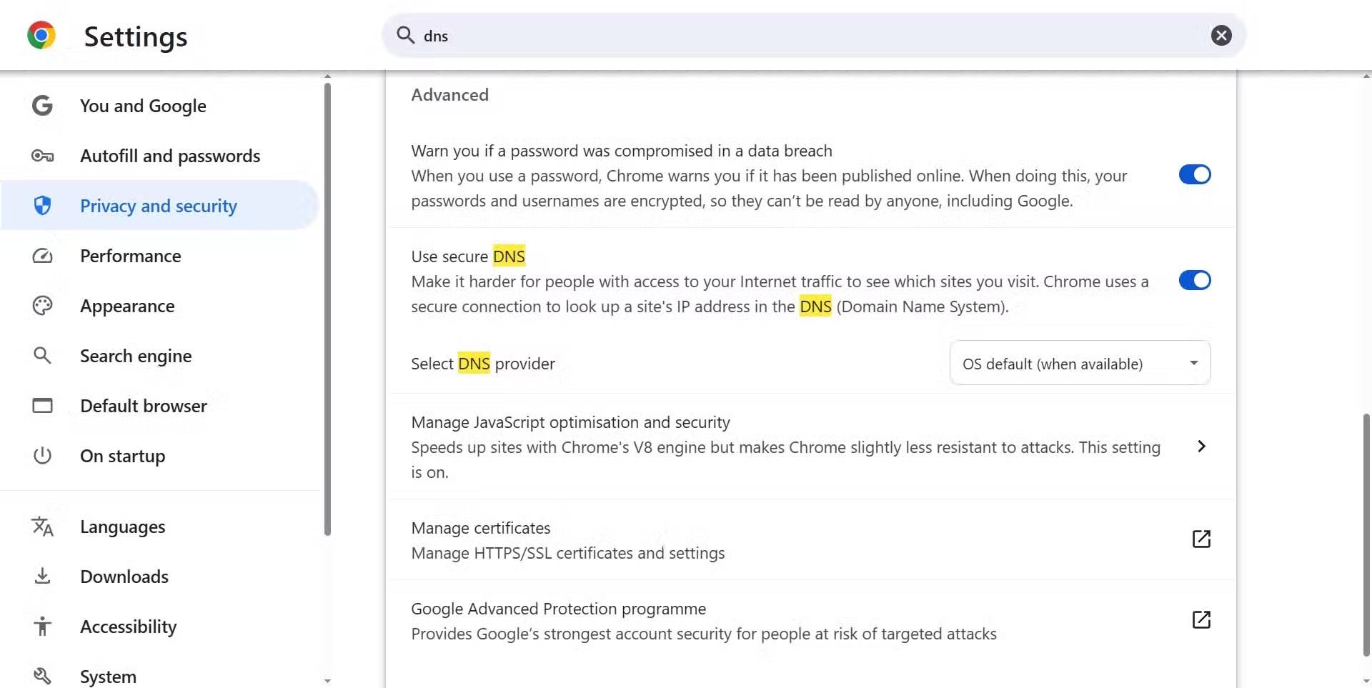Turn off Use secure DNS
The width and height of the screenshot is (1372, 688).
1193,280
